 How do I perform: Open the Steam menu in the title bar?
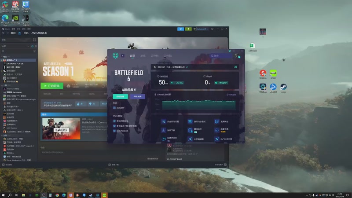(6, 29)
